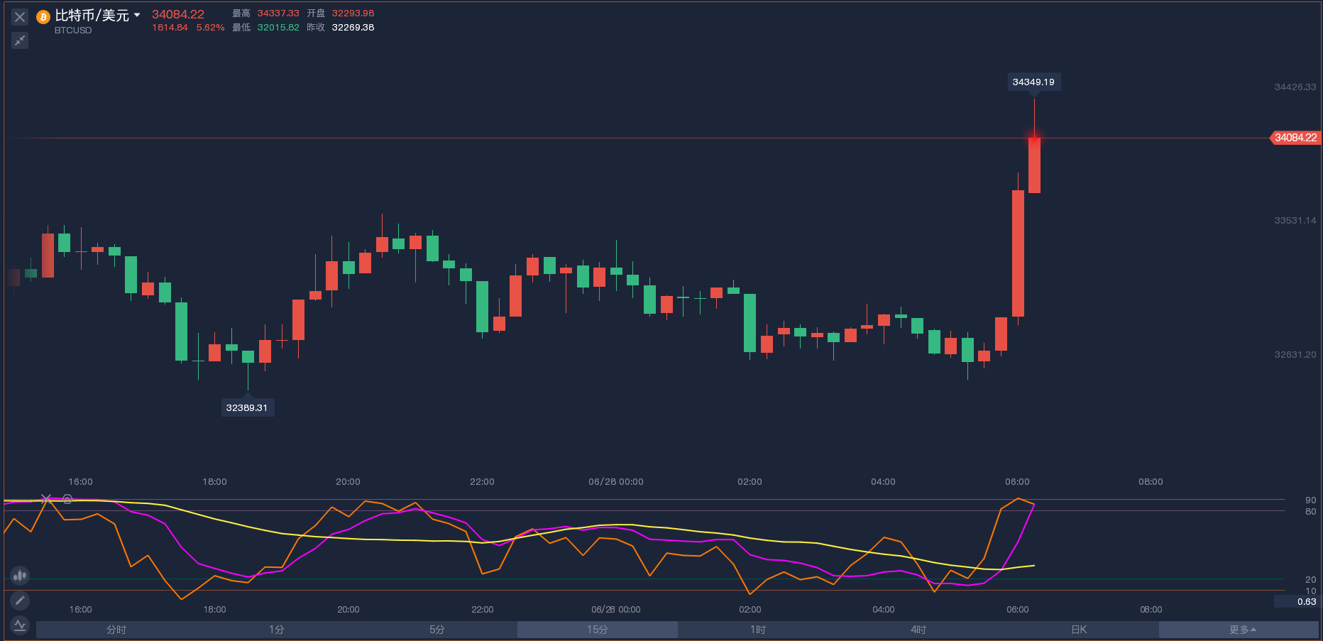Expand the 比特币/美元 pair dropdown
The image size is (1323, 641).
click(137, 15)
